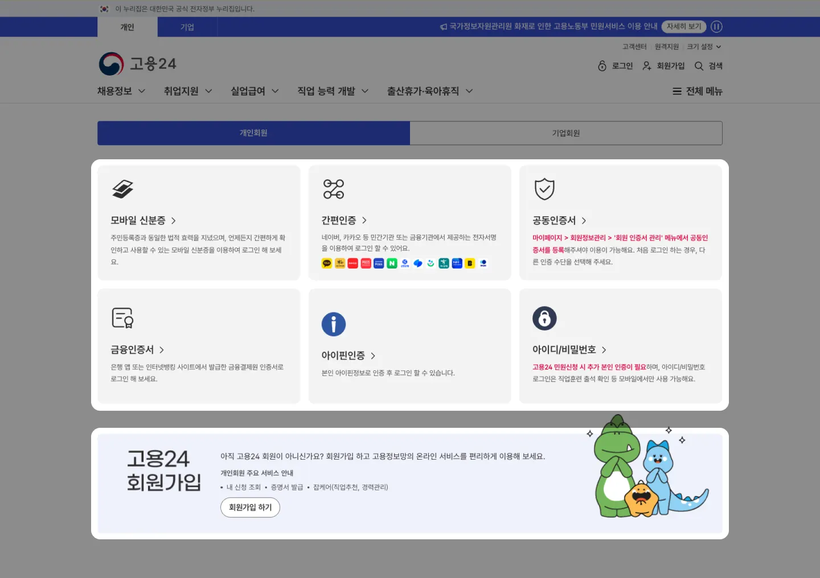Click the header 회원가입 link
The width and height of the screenshot is (820, 578).
(671, 66)
